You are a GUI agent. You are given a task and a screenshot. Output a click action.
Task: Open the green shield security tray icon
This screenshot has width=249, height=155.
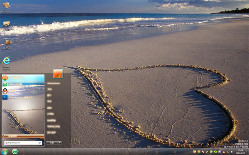[211, 152]
